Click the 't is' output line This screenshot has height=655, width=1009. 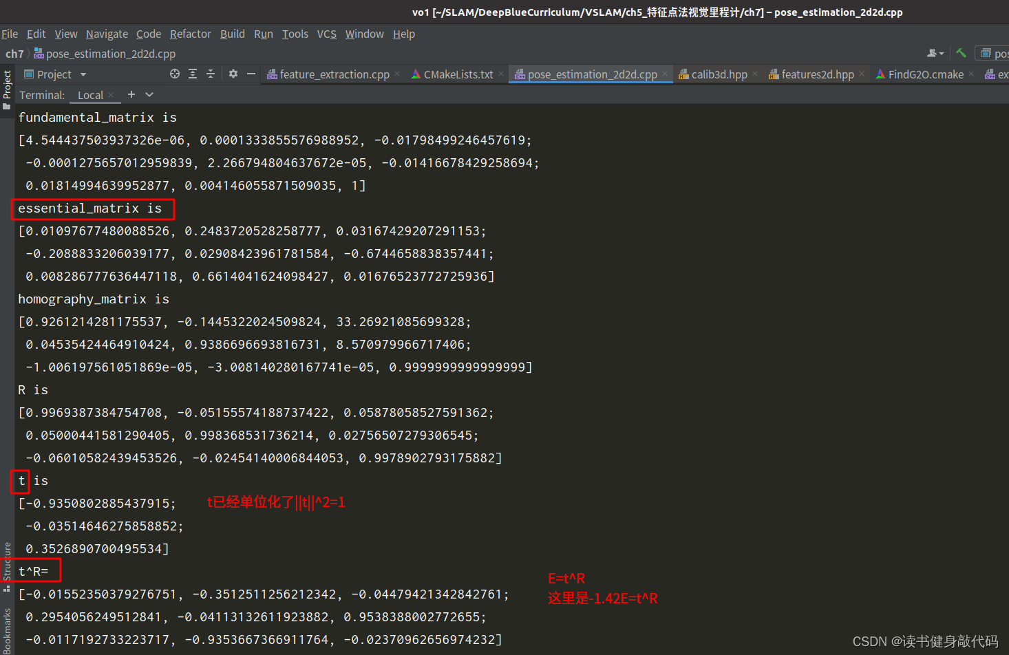coord(33,481)
